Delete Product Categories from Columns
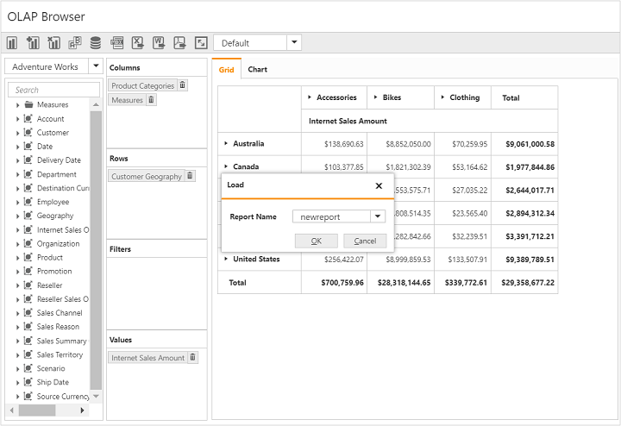This screenshot has height=426, width=621. click(182, 85)
